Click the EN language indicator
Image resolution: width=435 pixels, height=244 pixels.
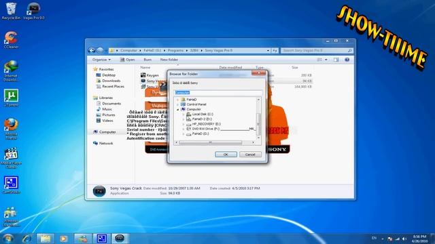click(374, 238)
